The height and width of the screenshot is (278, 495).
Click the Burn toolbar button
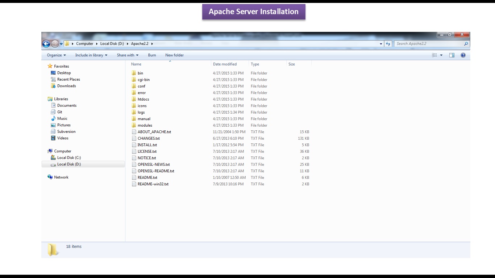pyautogui.click(x=152, y=55)
